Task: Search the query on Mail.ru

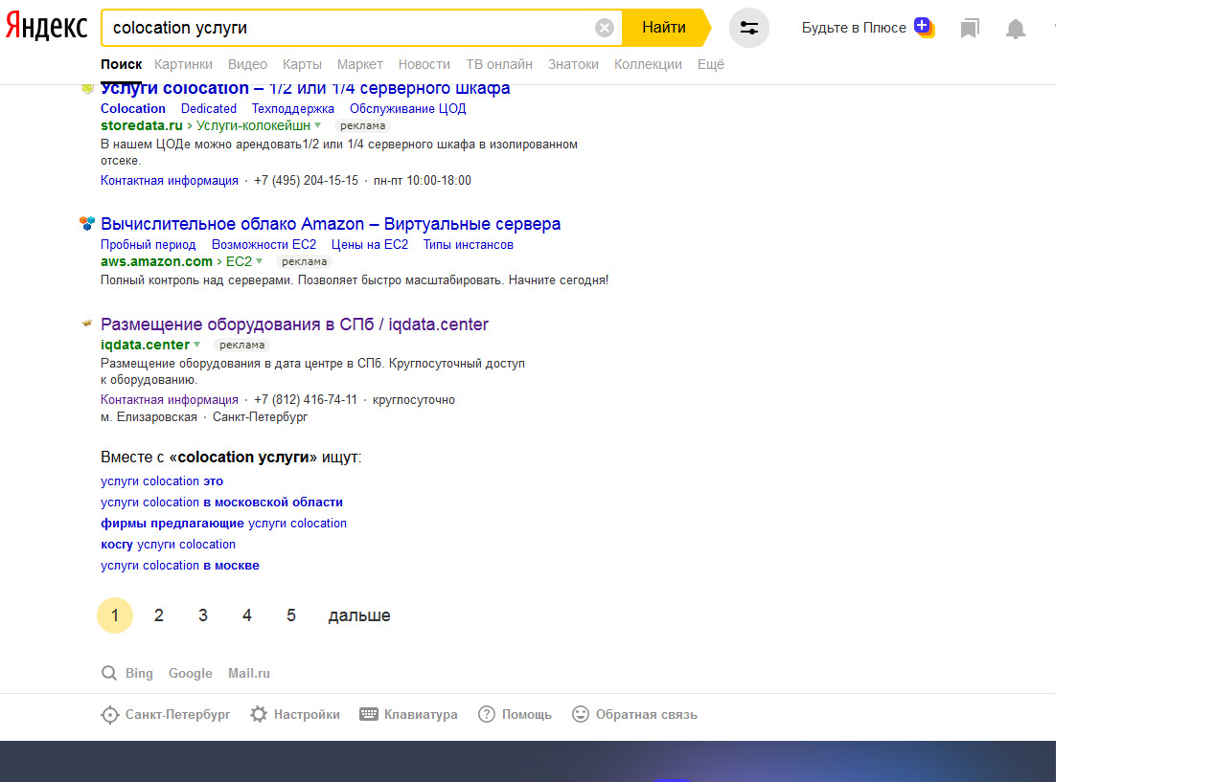Action: tap(249, 673)
